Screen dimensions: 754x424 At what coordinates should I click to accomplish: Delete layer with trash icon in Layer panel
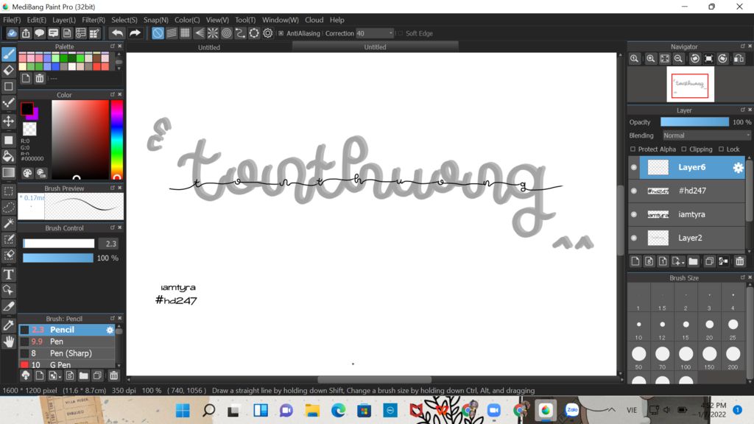pos(739,261)
